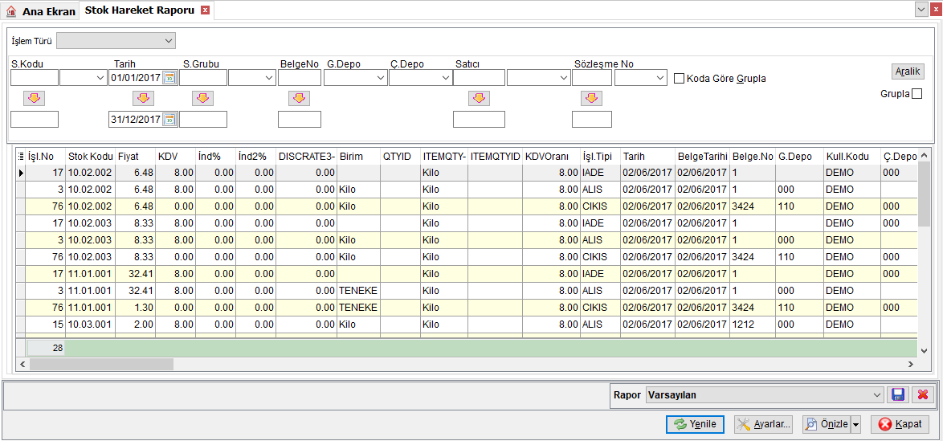Click the home icon of Ana Ekran tab
This screenshot has width=943, height=441.
point(11,11)
